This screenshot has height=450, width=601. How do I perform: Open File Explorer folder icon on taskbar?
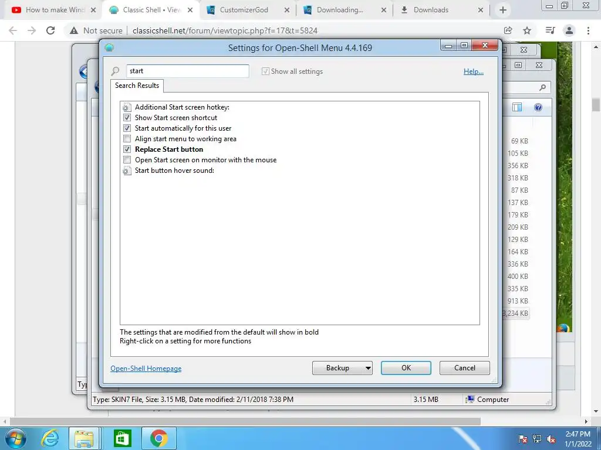[x=84, y=438]
